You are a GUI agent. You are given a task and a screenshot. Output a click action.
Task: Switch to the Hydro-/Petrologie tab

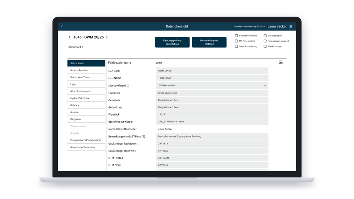[x=86, y=98]
